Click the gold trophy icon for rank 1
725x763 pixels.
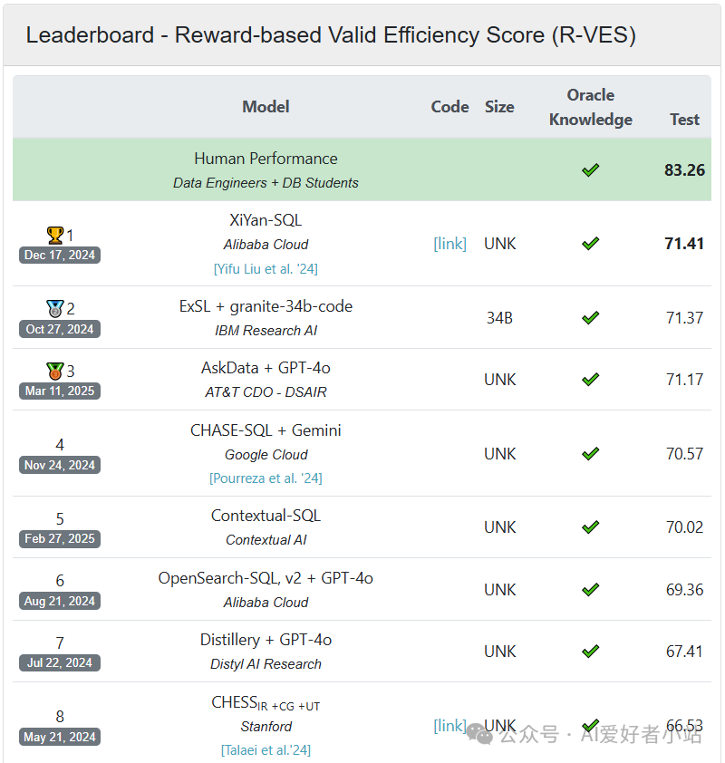(54, 236)
